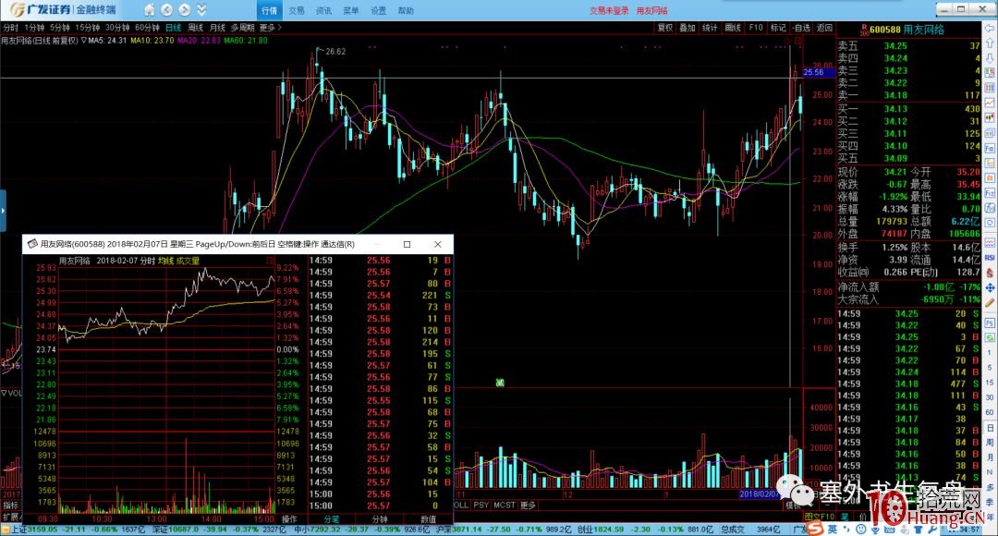Select the 1分钟 chart period

click(34, 28)
